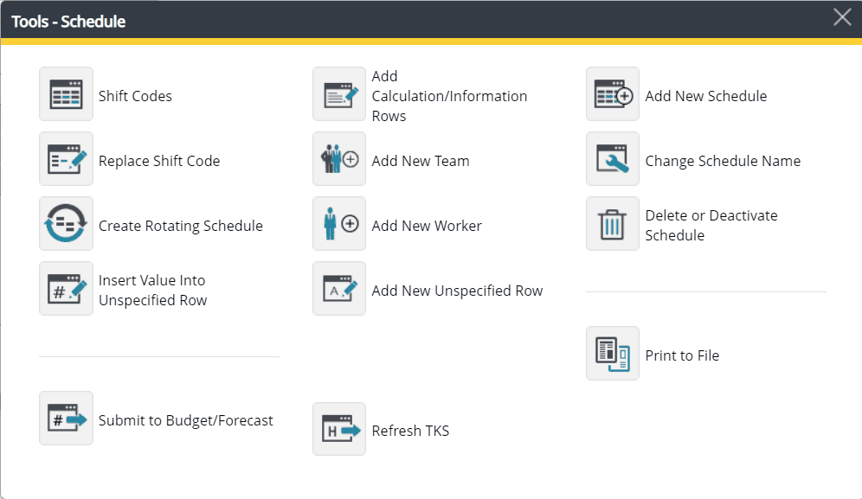
Task: Close the Tools - Schedule dialog
Action: (842, 18)
